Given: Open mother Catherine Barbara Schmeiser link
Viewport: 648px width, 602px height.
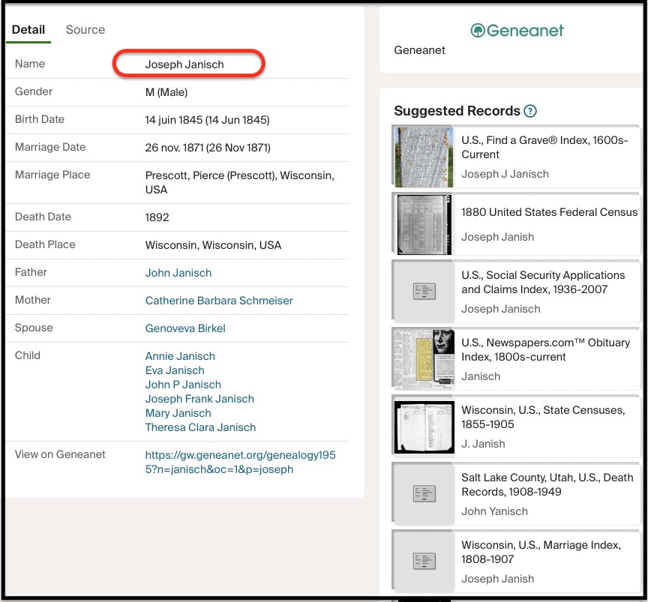Looking at the screenshot, I should 219,301.
